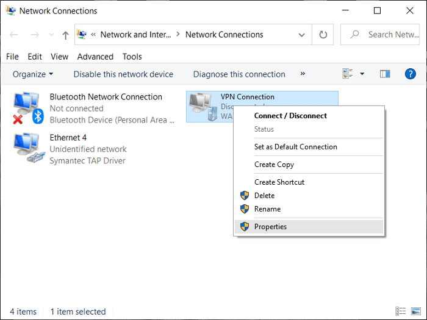This screenshot has height=320, width=427.
Task: Switch to large icons view in status bar
Action: [x=416, y=311]
